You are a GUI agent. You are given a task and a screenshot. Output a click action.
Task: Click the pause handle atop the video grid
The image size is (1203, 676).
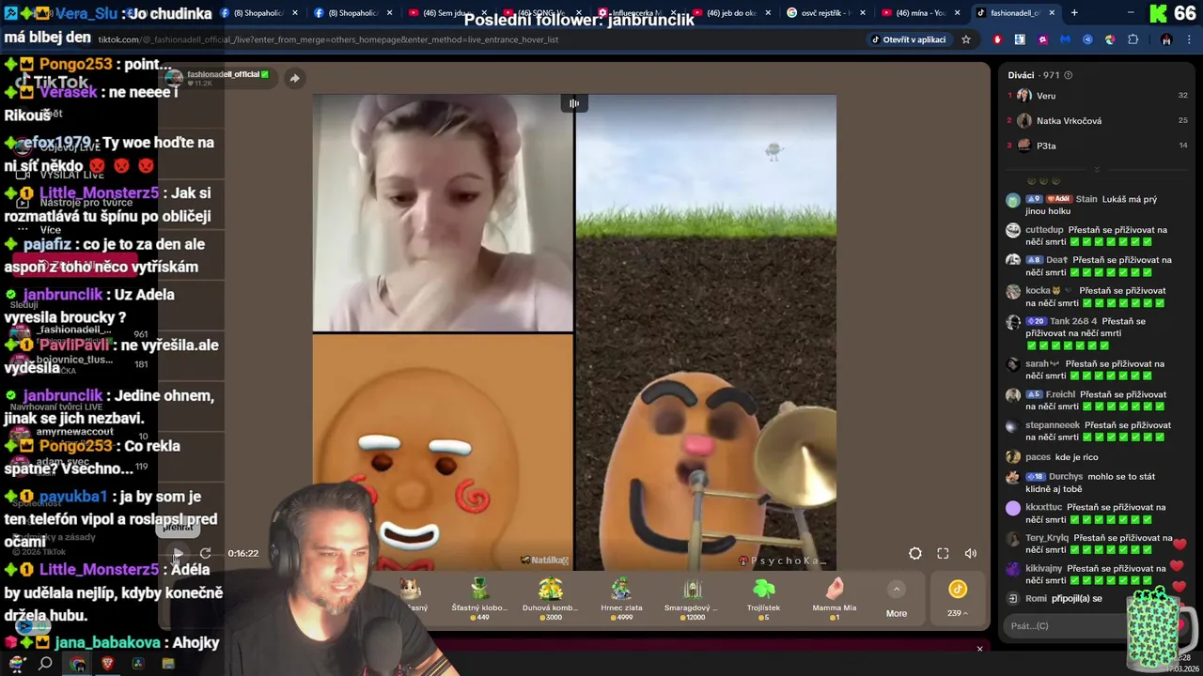coord(574,103)
